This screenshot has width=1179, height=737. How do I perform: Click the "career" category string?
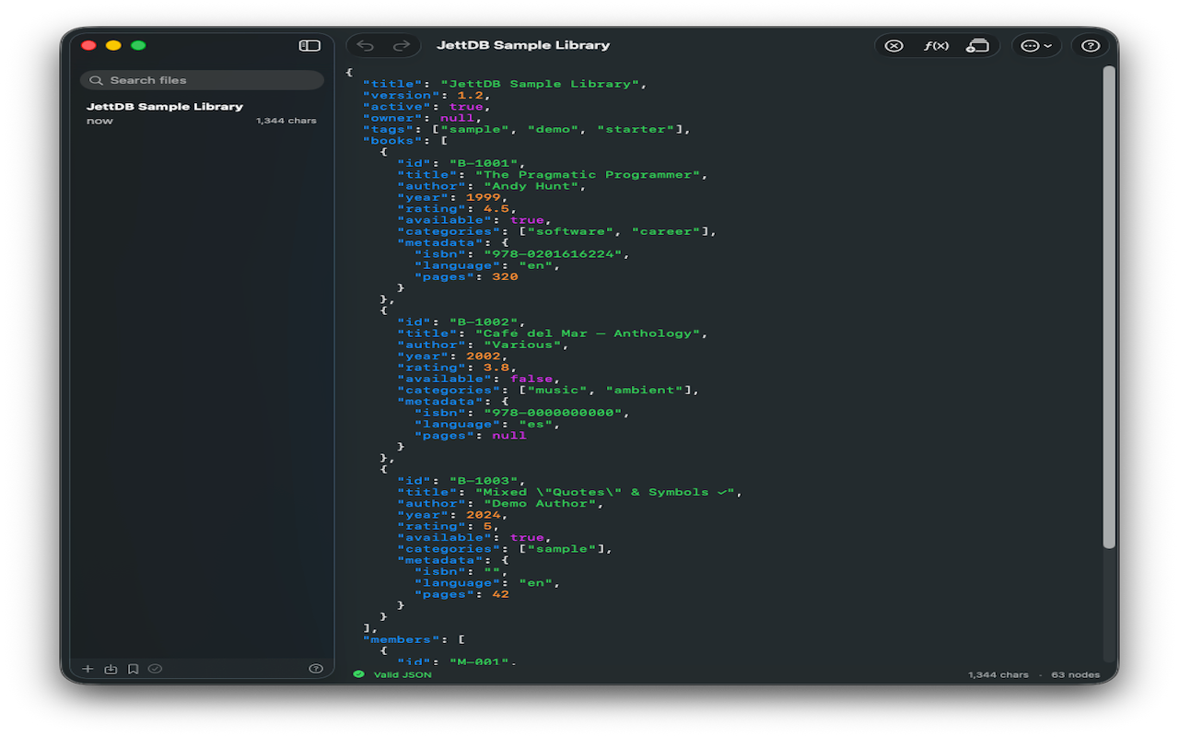coord(666,231)
